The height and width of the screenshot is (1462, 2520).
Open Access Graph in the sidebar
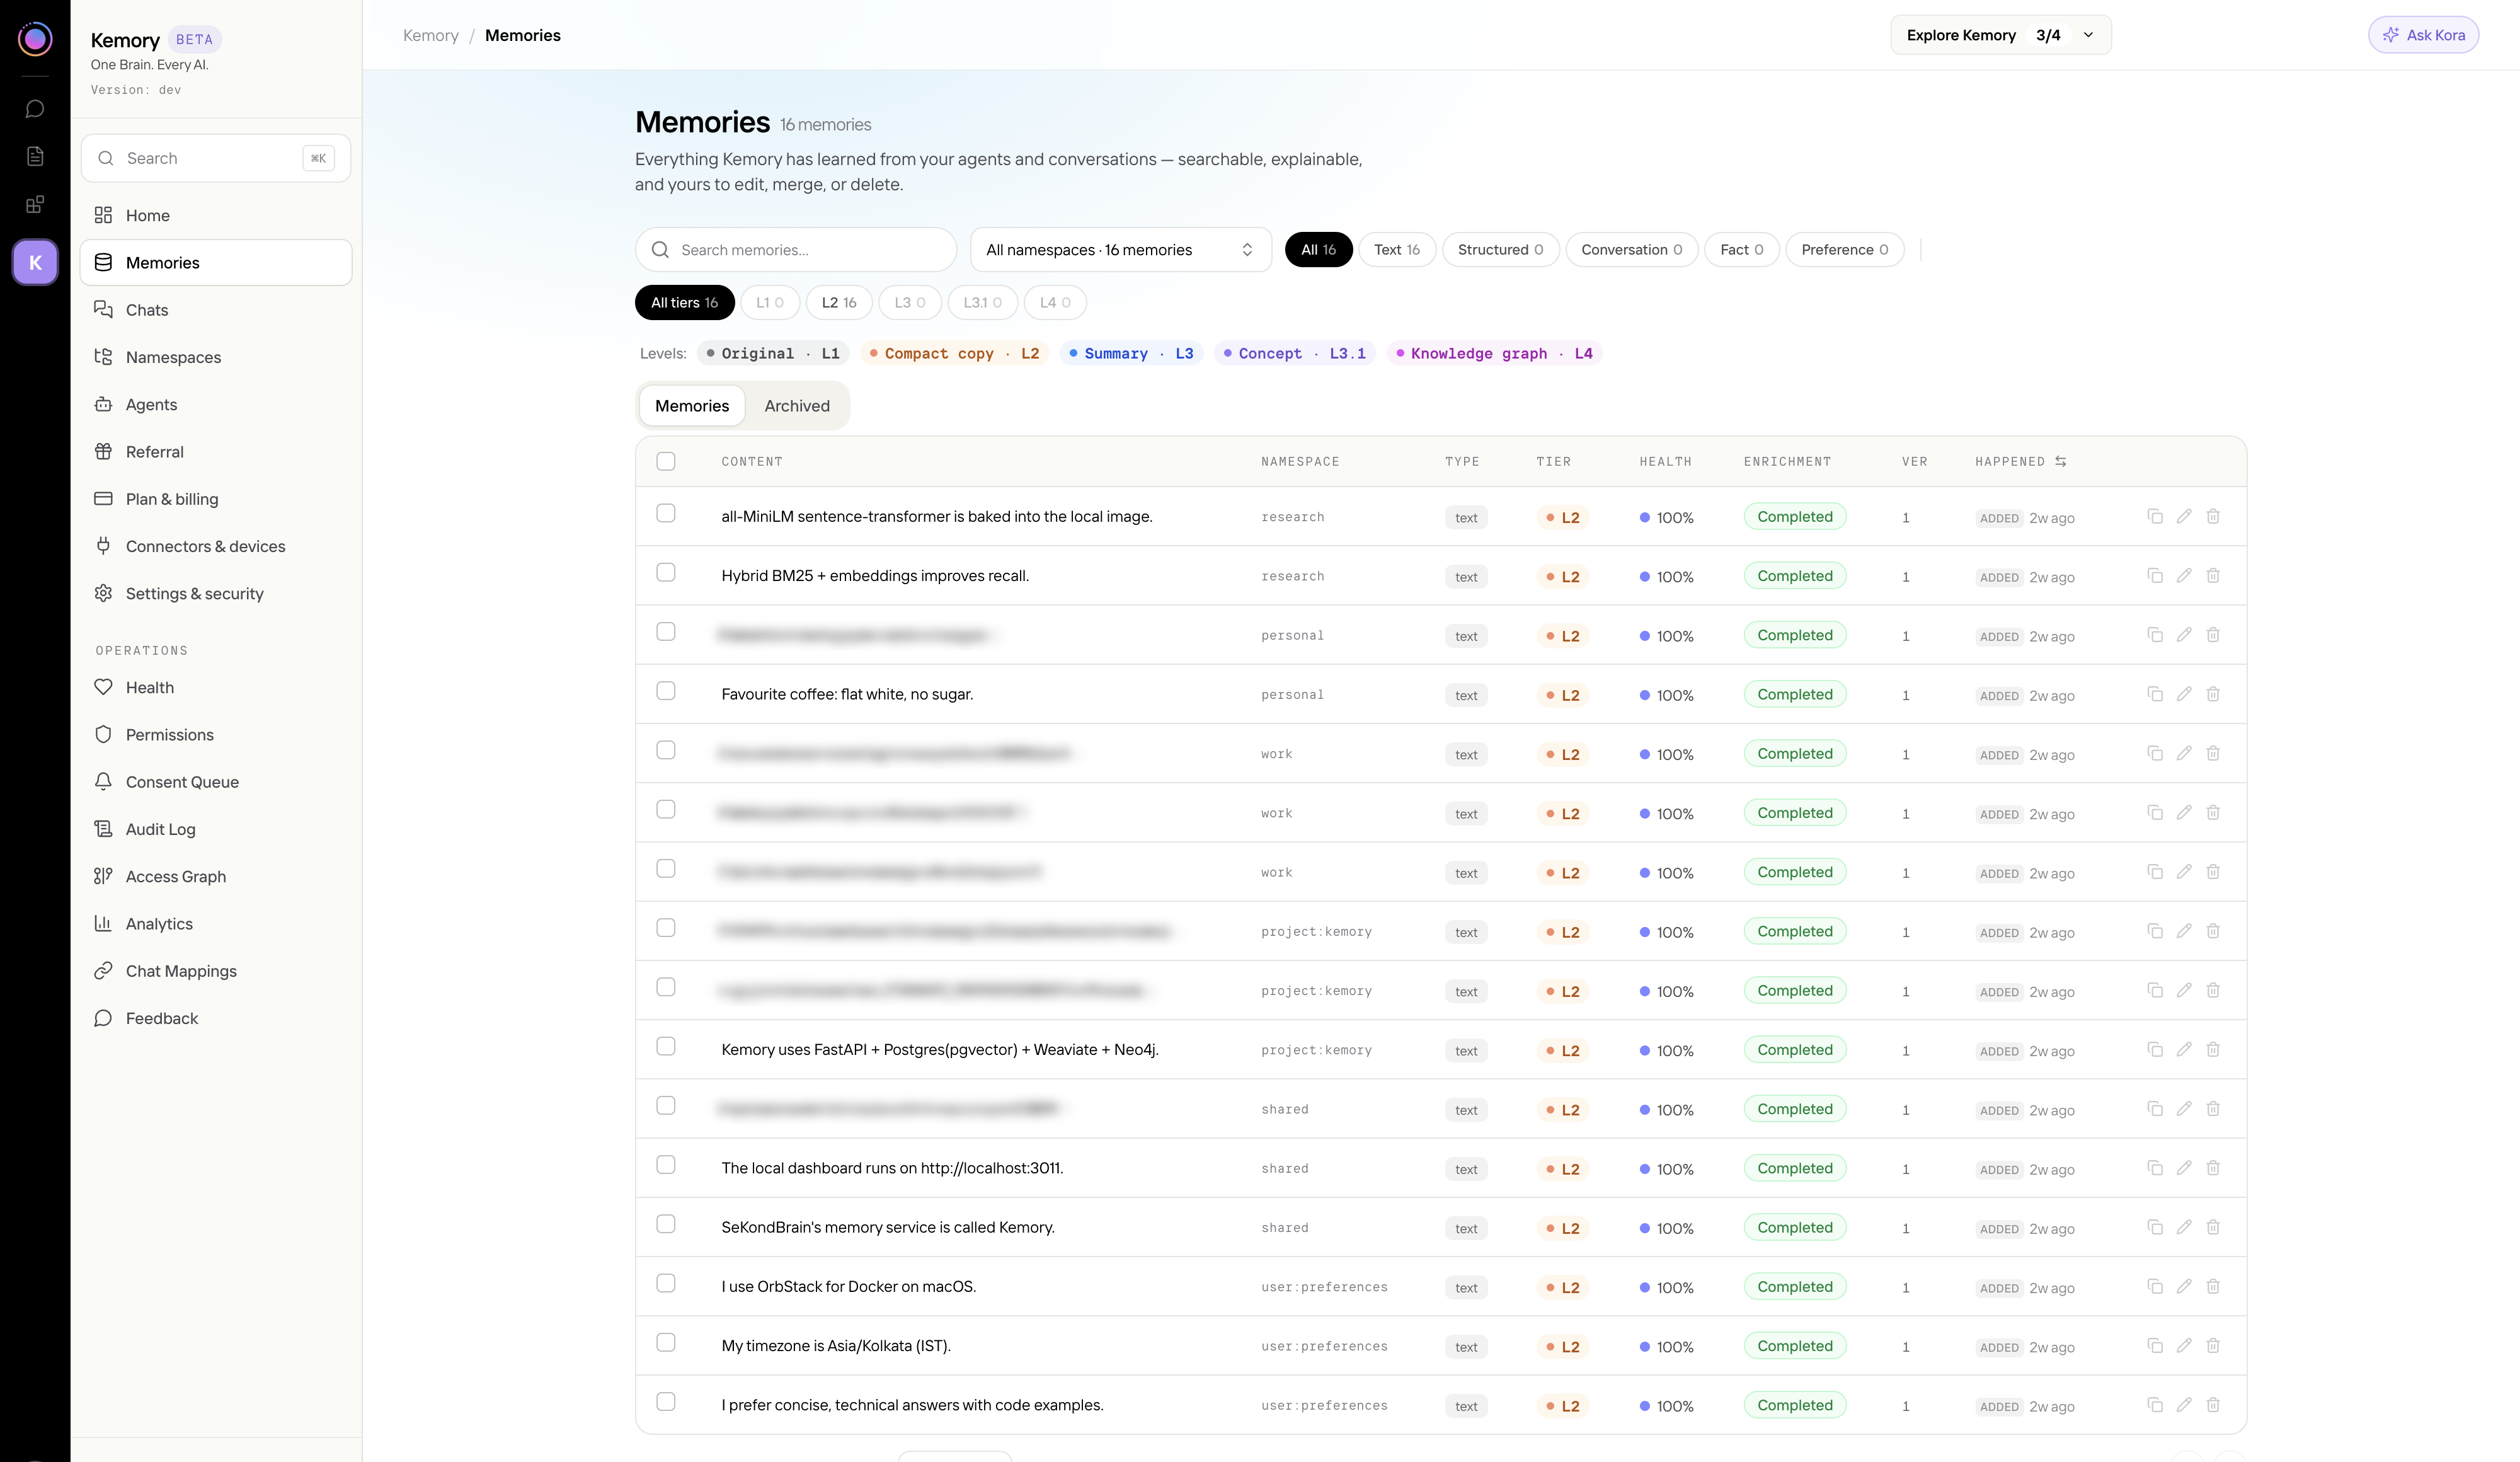point(216,877)
